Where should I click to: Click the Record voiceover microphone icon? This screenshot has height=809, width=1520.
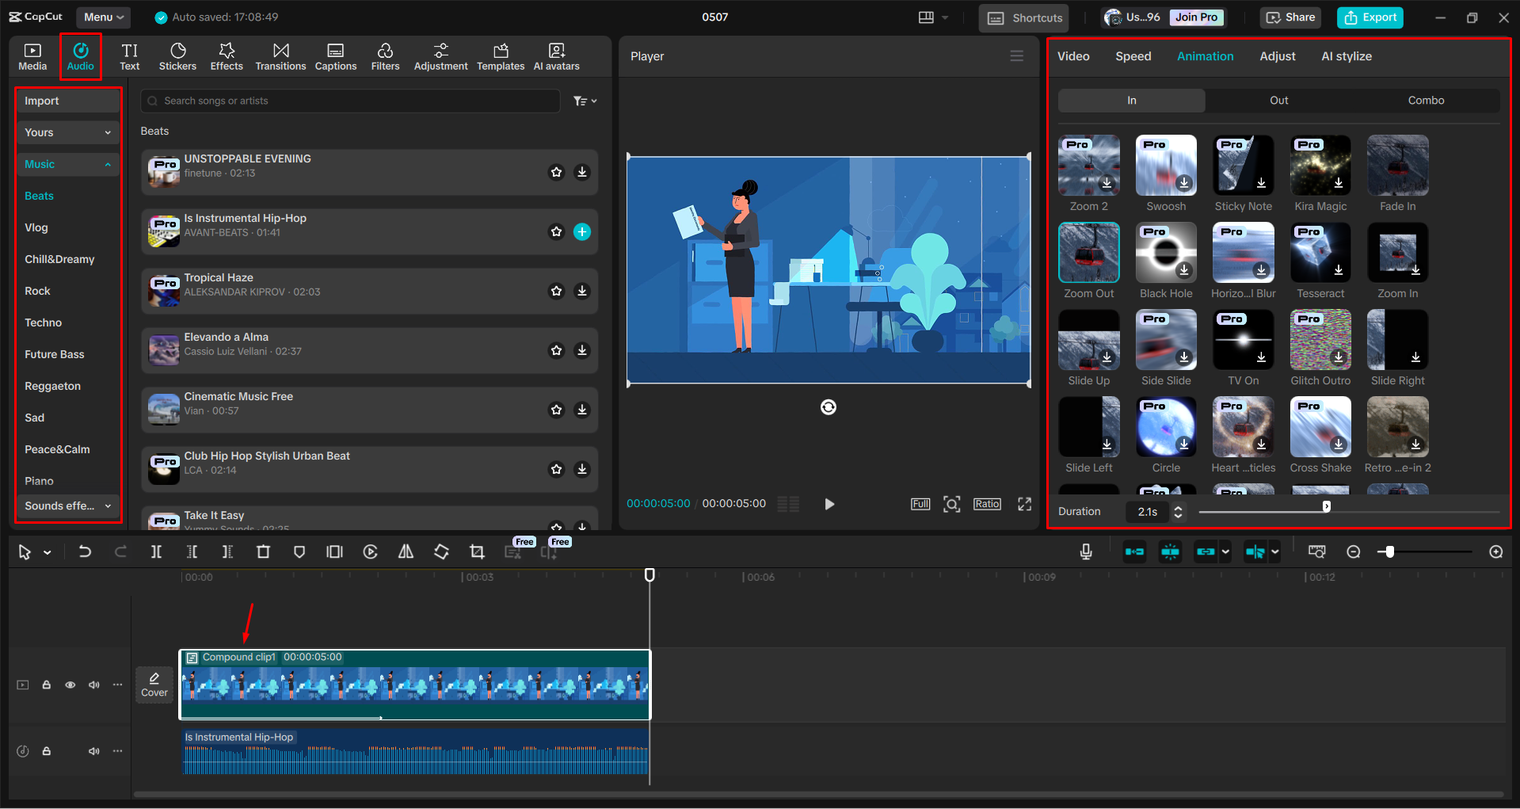point(1085,551)
